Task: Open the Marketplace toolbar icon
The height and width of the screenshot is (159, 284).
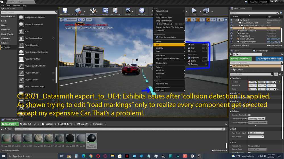Action: 115,11
